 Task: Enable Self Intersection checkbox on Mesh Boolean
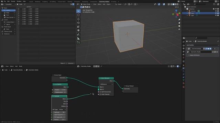tap(100, 92)
